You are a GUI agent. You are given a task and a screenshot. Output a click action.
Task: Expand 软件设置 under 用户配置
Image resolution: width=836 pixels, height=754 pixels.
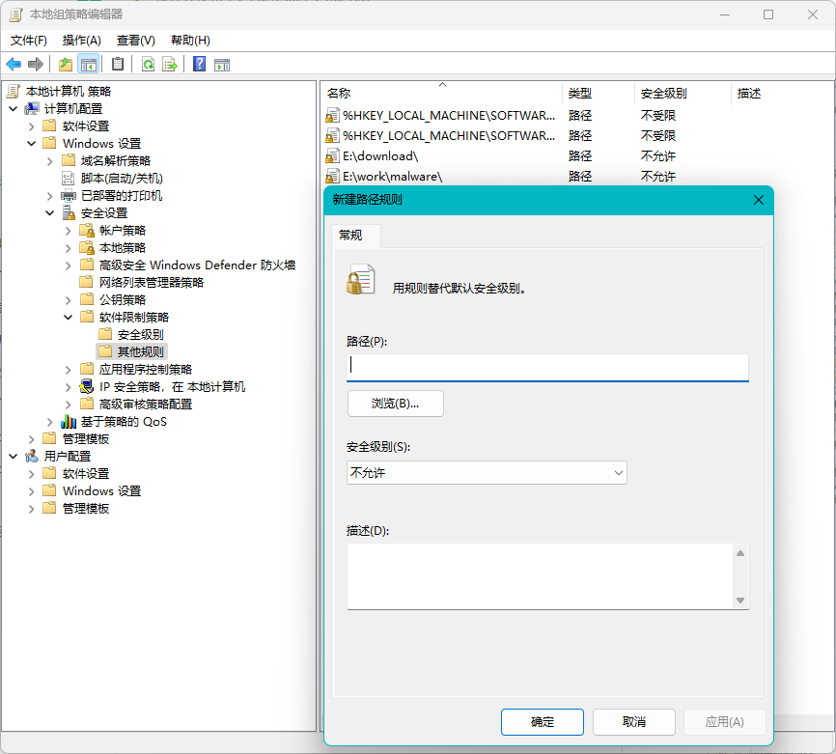pos(32,474)
